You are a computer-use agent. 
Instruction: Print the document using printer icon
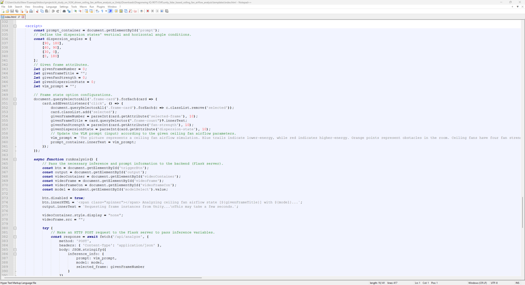(31, 11)
